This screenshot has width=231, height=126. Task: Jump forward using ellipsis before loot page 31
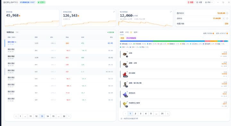[156, 113]
